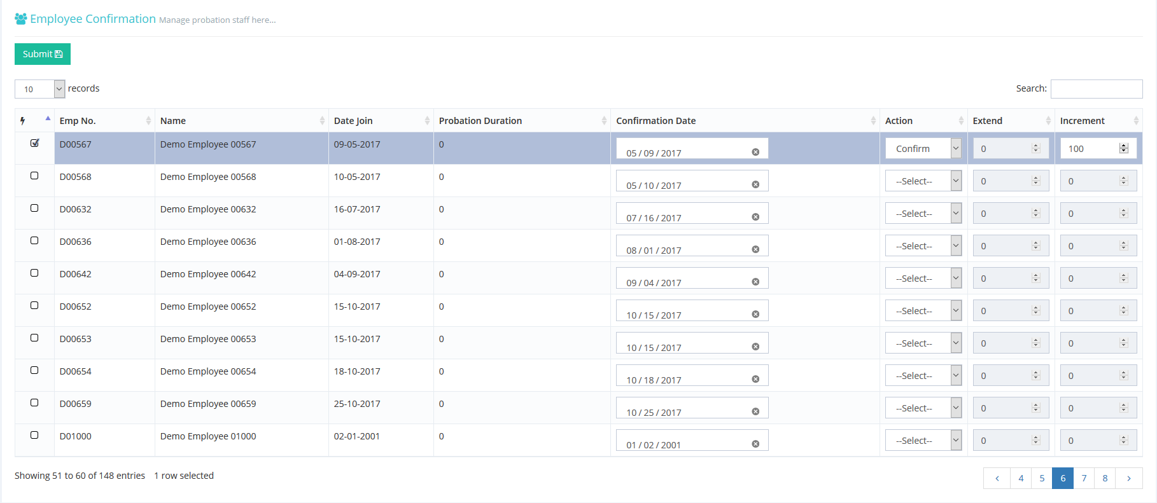Clear confirmation date for employee D00567
Viewport: 1157px width, 503px height.
click(x=755, y=152)
